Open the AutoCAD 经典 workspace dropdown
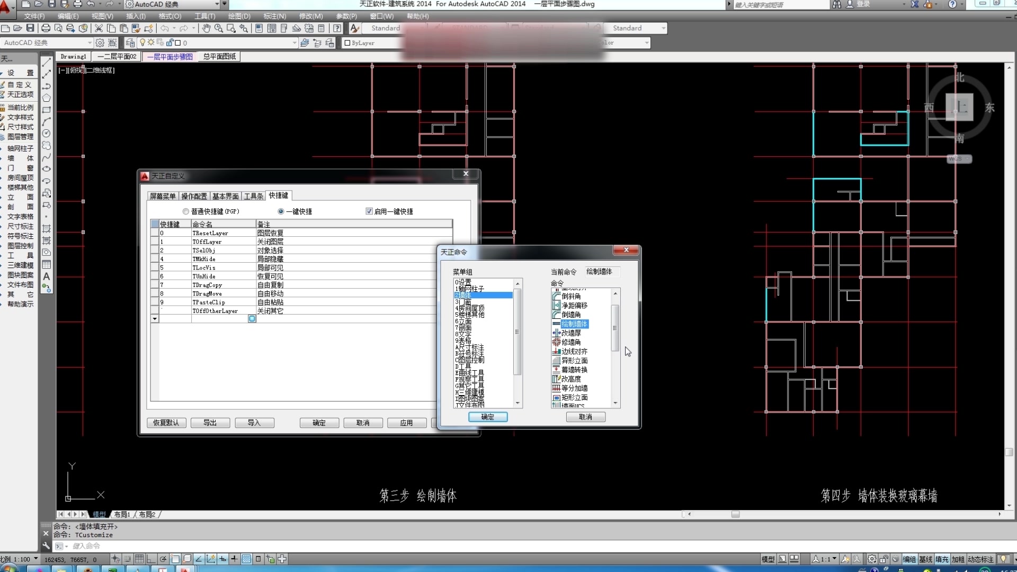 [89, 43]
